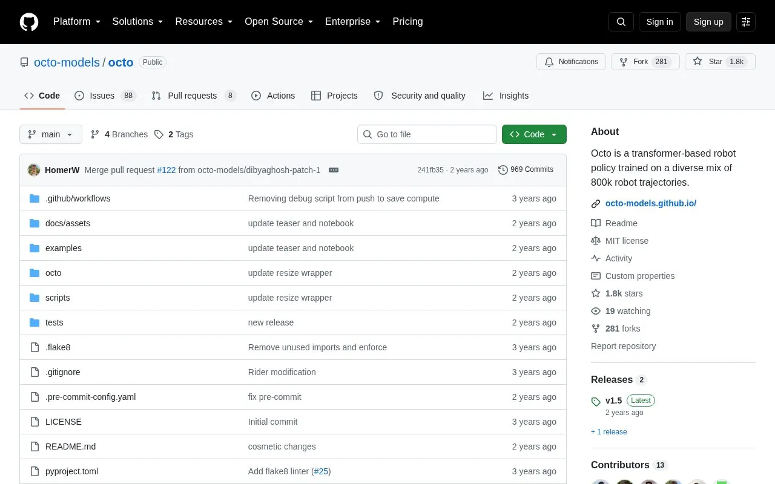Open pull request #122 link
The width and height of the screenshot is (775, 484).
(167, 170)
